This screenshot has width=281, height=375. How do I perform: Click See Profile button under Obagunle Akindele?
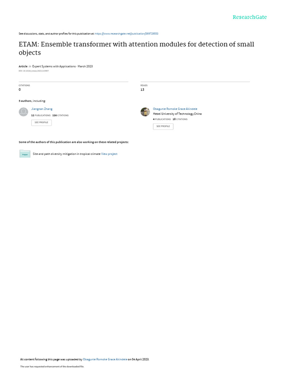163,126
